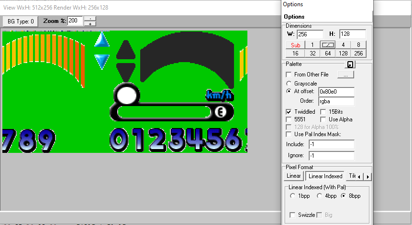
Task: Enable the 15Bits checkbox
Action: point(323,112)
